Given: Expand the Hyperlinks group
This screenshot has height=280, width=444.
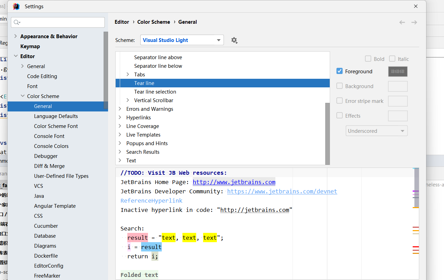Looking at the screenshot, I should coord(120,117).
